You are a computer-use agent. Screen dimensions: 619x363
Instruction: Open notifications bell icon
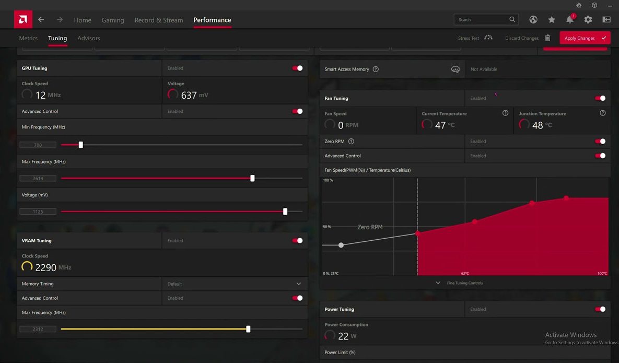pos(570,19)
